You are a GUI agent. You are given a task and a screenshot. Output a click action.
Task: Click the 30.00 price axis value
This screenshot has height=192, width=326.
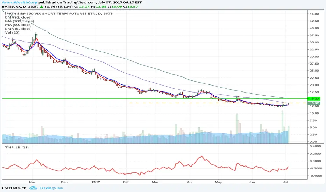314,57
